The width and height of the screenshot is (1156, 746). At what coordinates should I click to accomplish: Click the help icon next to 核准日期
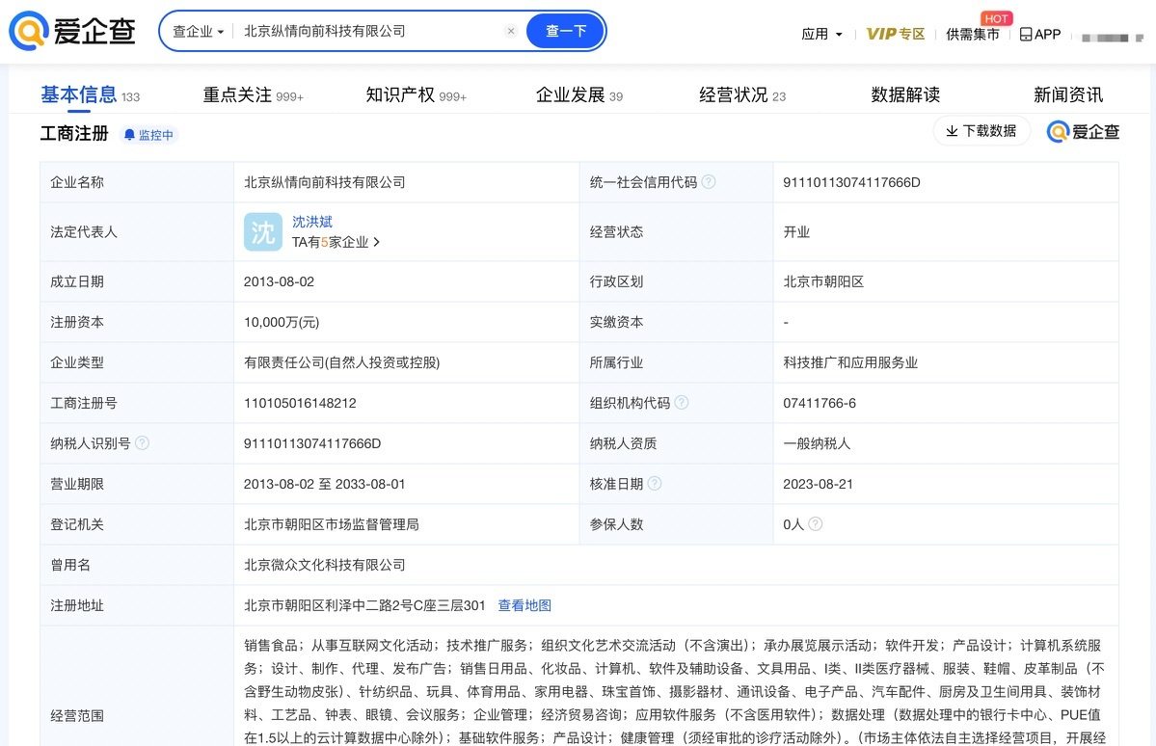pyautogui.click(x=654, y=484)
